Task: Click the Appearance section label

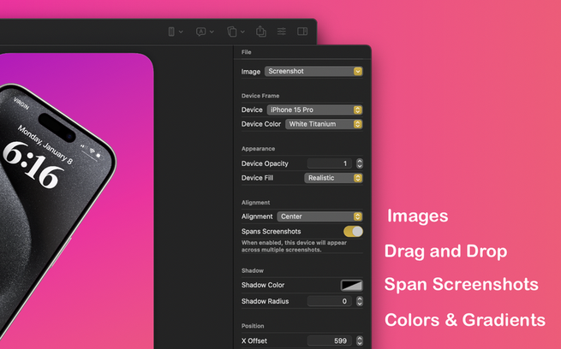Action: (258, 149)
